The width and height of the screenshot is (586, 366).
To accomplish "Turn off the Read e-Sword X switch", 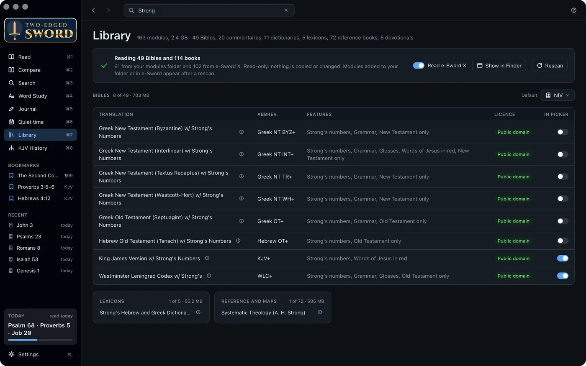I will (x=419, y=66).
